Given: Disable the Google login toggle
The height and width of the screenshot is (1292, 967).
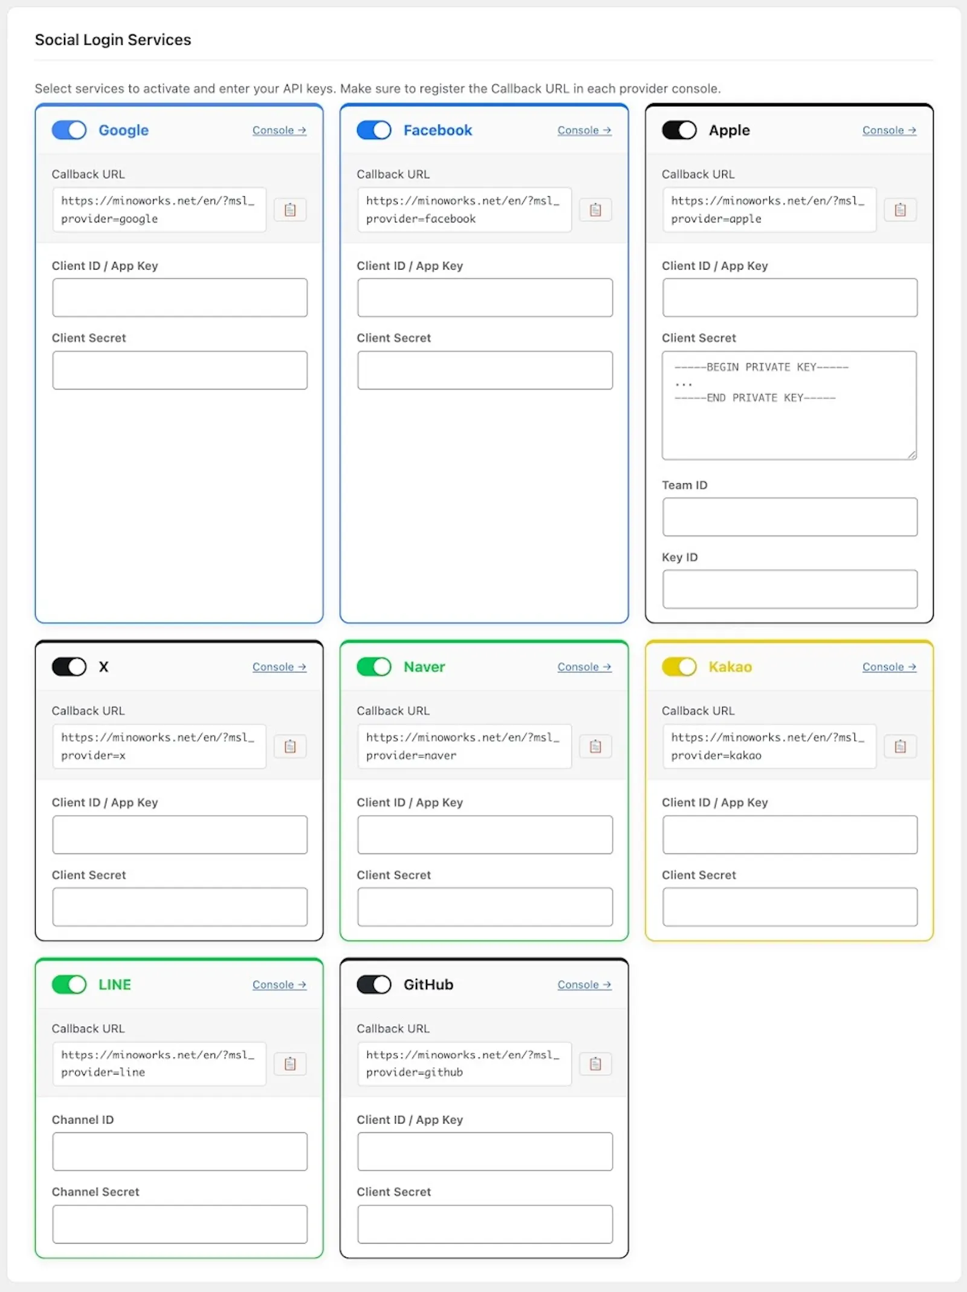Looking at the screenshot, I should tap(69, 130).
